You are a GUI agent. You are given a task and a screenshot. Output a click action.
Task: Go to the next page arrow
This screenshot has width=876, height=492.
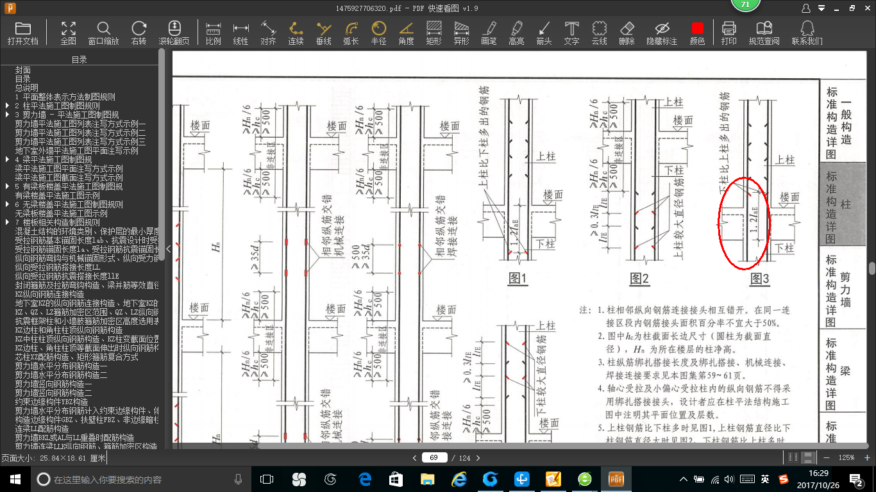click(478, 457)
